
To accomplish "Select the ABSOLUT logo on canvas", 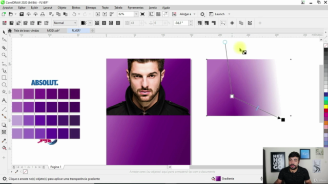I will (45, 83).
